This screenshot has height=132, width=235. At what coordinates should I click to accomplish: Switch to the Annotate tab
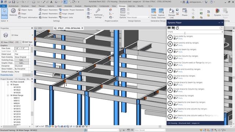68,6
